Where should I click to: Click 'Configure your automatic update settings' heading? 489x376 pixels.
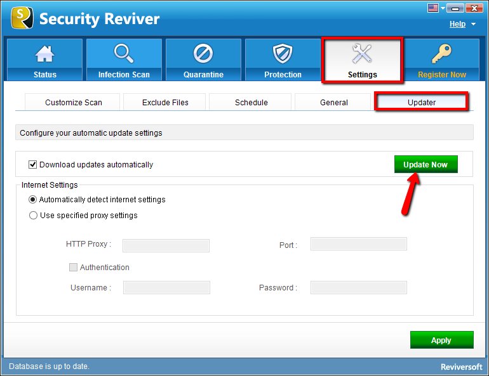point(91,133)
